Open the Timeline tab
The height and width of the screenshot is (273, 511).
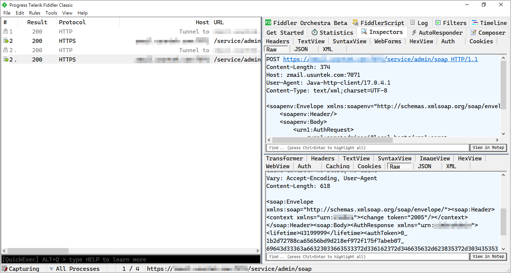point(489,23)
